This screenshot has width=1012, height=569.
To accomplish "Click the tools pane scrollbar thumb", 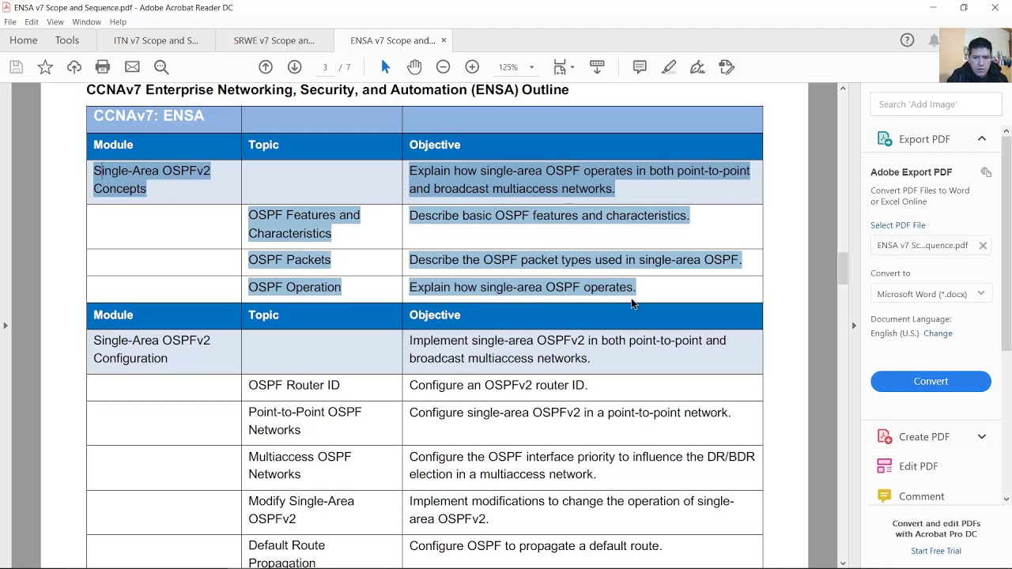I will tap(1006, 243).
